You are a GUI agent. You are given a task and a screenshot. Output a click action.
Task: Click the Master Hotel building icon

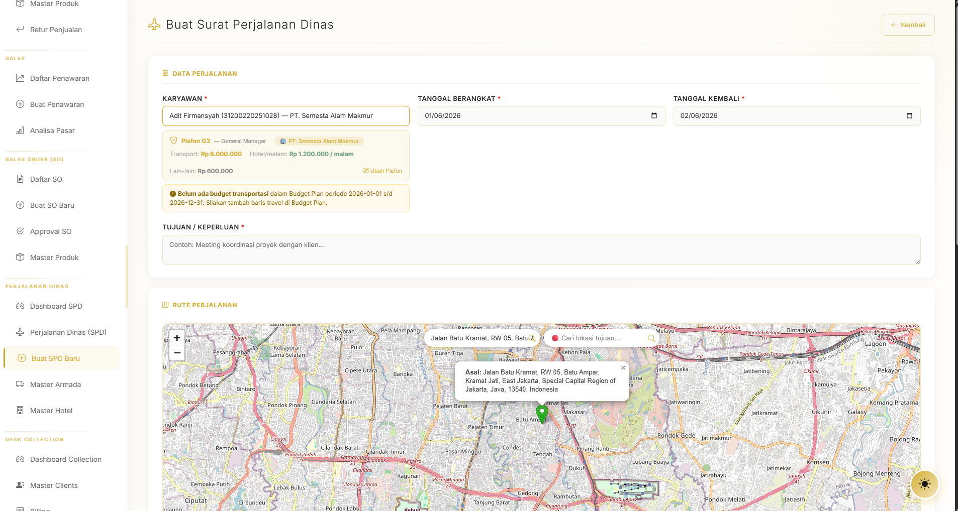click(x=20, y=411)
